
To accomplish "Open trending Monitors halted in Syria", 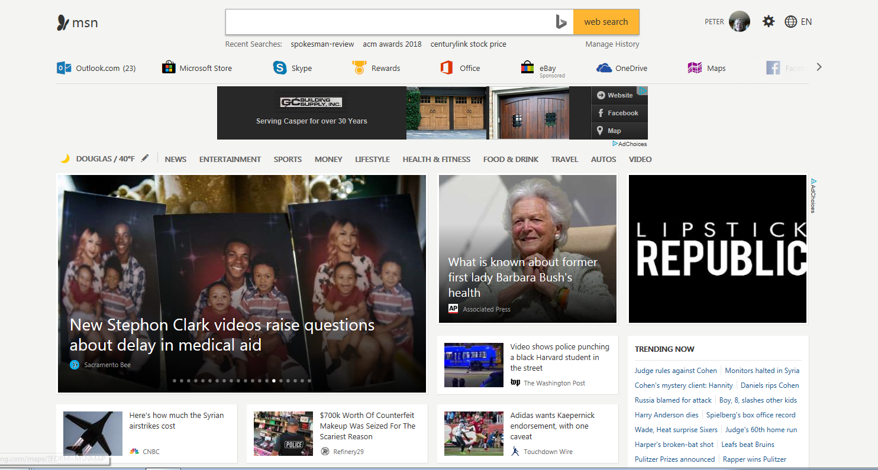I will click(x=762, y=371).
